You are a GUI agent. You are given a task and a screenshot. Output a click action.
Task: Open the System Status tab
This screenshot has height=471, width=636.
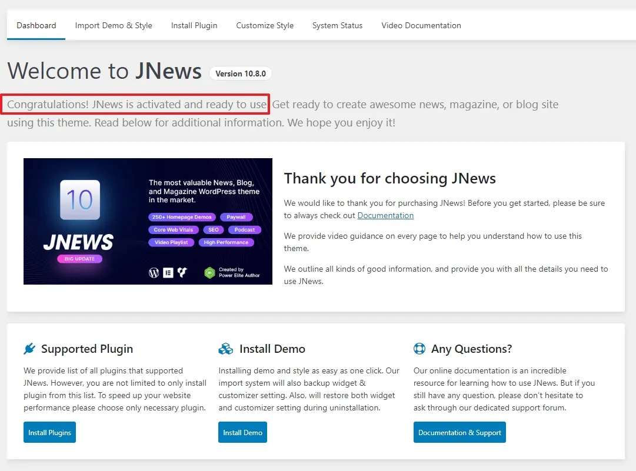click(x=338, y=25)
